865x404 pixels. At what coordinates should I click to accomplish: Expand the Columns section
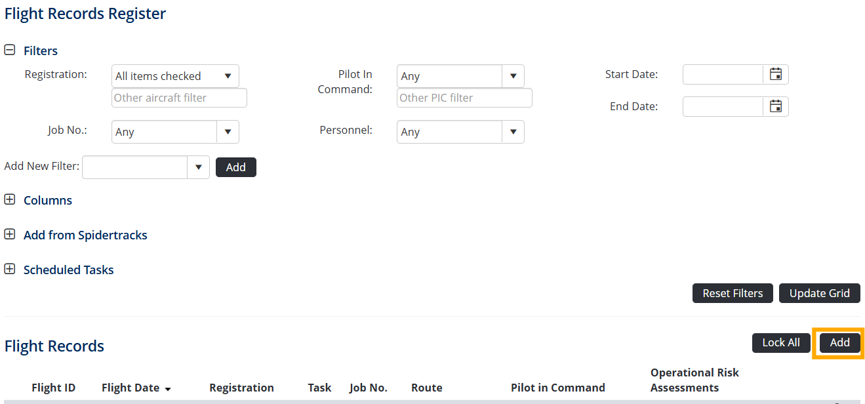click(10, 200)
